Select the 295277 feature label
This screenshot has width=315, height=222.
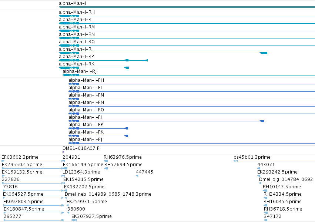click(13, 217)
